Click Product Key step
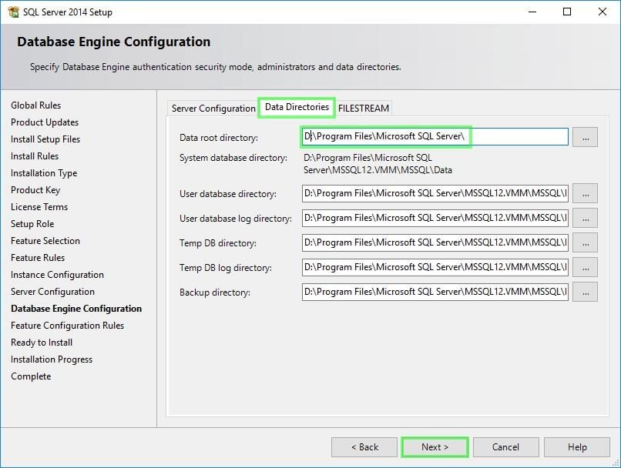 click(35, 190)
